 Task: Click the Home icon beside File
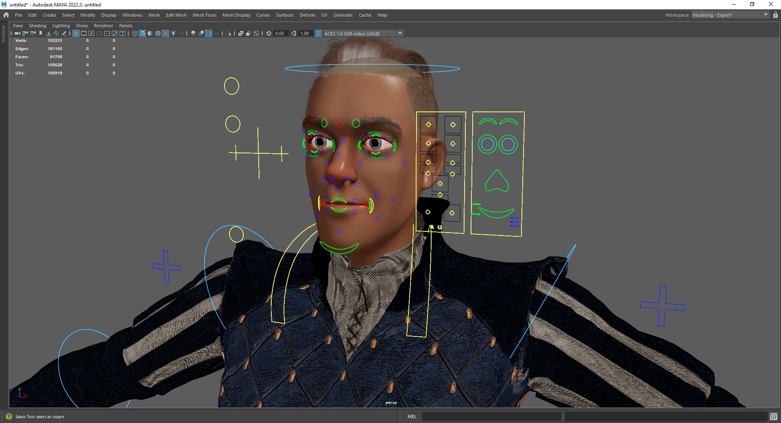pyautogui.click(x=6, y=15)
